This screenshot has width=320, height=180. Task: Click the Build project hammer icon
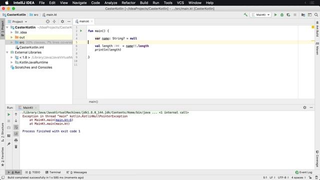245,14
